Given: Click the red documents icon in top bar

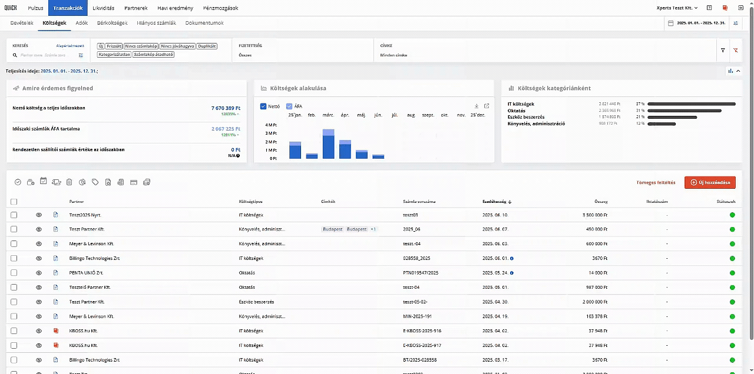Looking at the screenshot, I should (x=725, y=8).
